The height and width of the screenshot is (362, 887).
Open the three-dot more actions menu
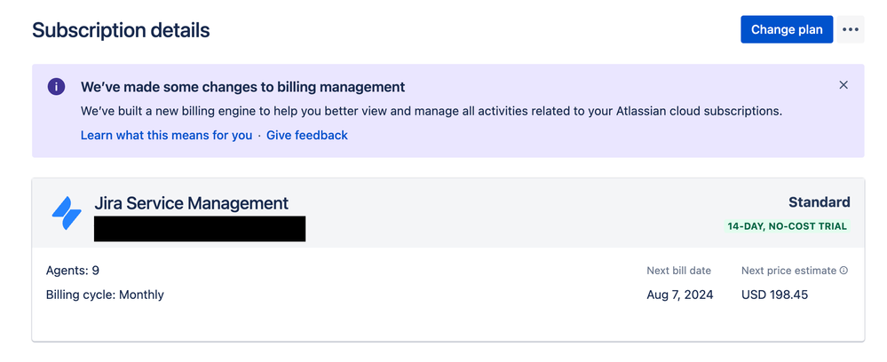[x=851, y=29]
